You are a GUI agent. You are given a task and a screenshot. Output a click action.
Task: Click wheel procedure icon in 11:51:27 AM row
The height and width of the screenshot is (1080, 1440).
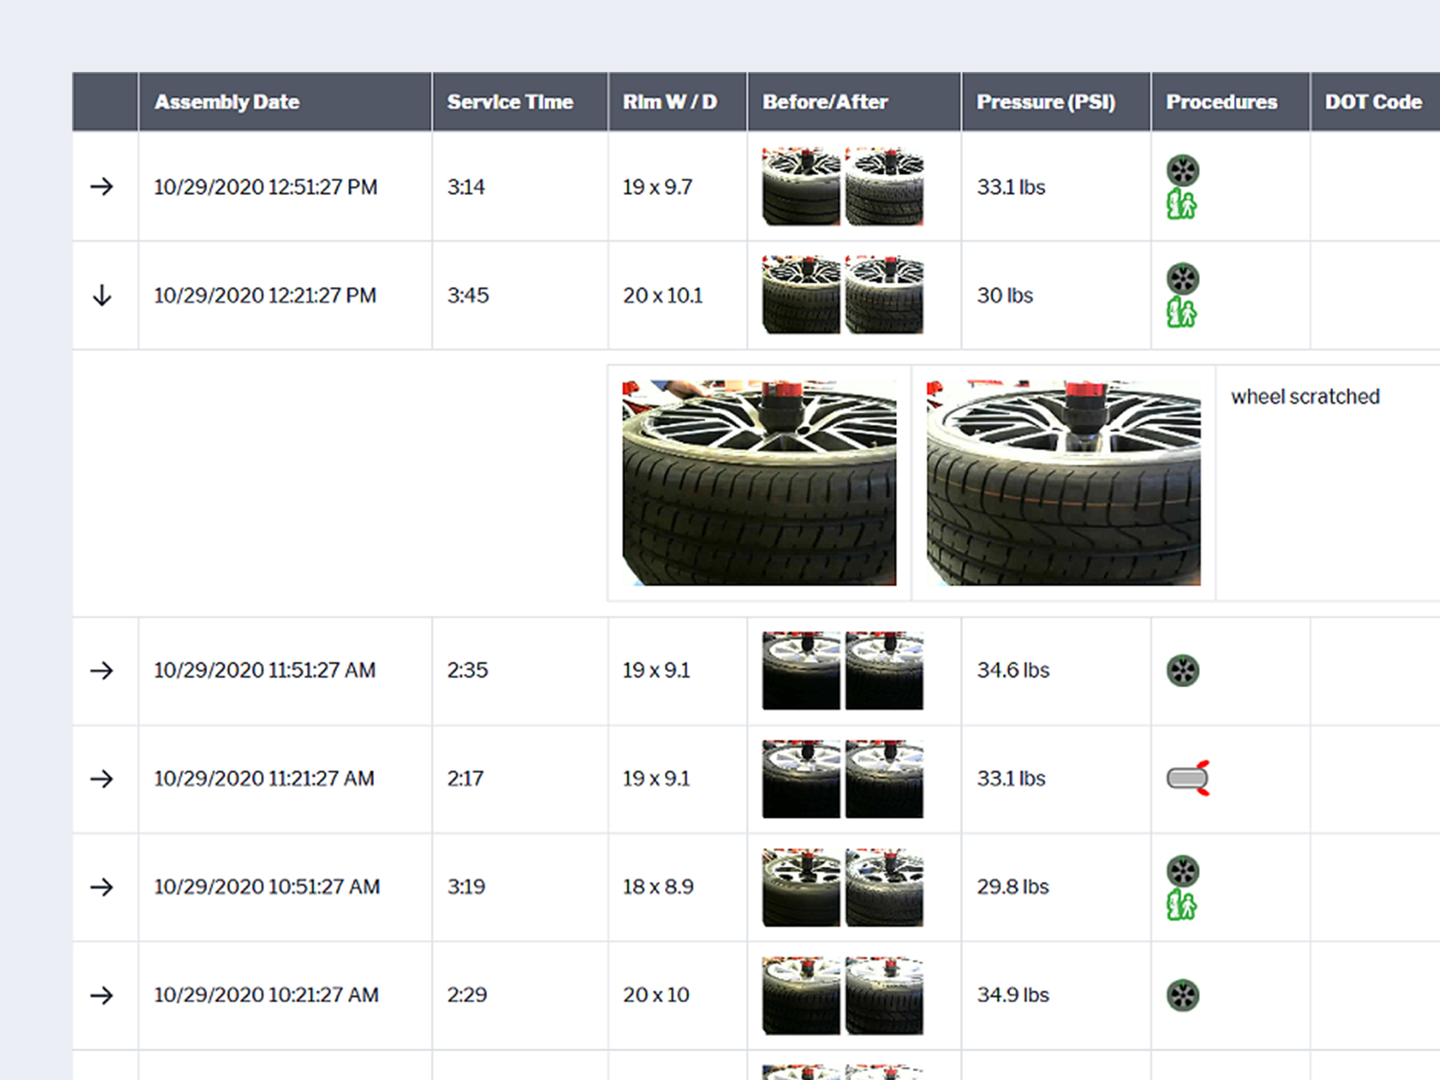[x=1183, y=671]
